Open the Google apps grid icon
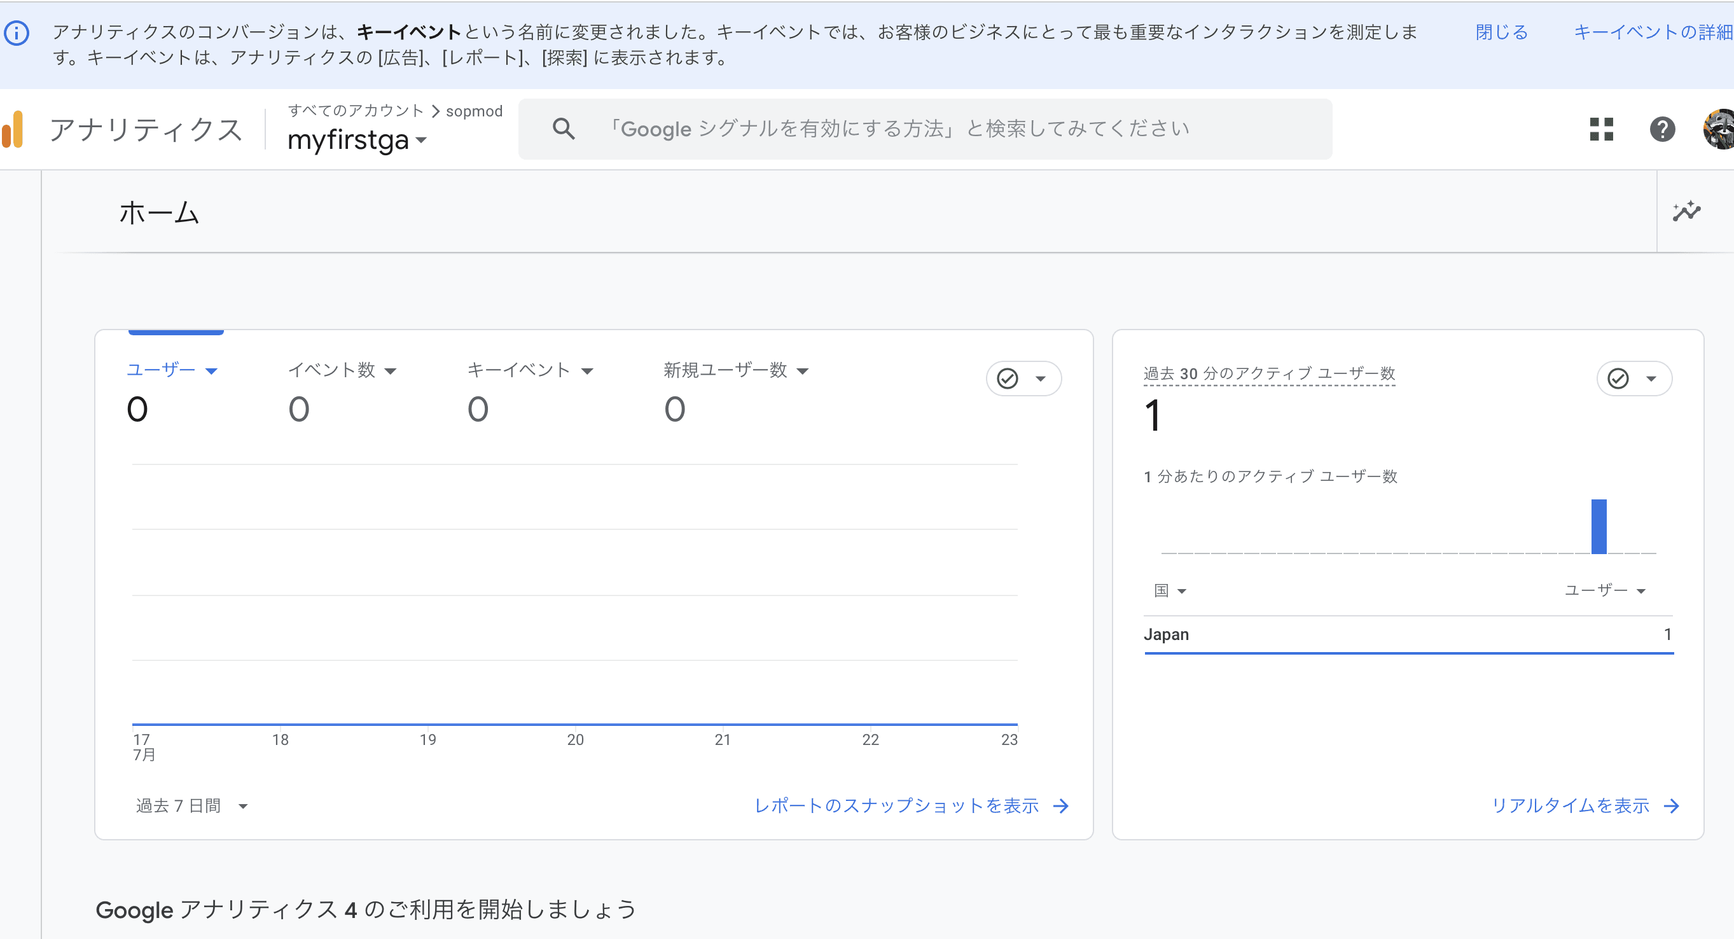The width and height of the screenshot is (1734, 939). (1602, 129)
